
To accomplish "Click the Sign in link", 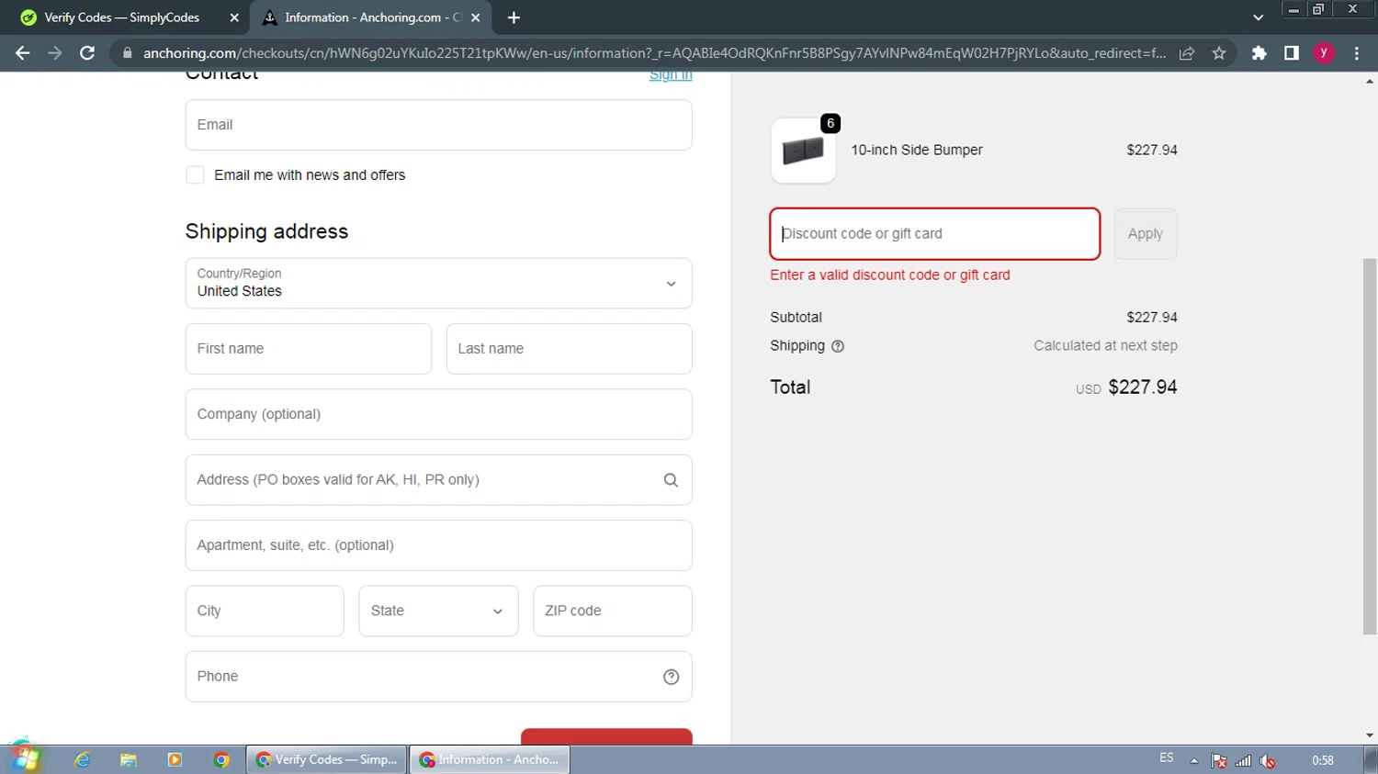I will point(671,75).
